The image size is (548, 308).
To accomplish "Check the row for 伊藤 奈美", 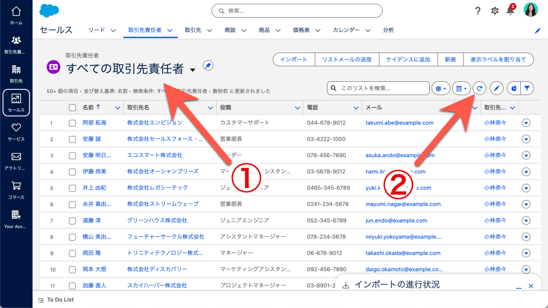I will point(72,172).
